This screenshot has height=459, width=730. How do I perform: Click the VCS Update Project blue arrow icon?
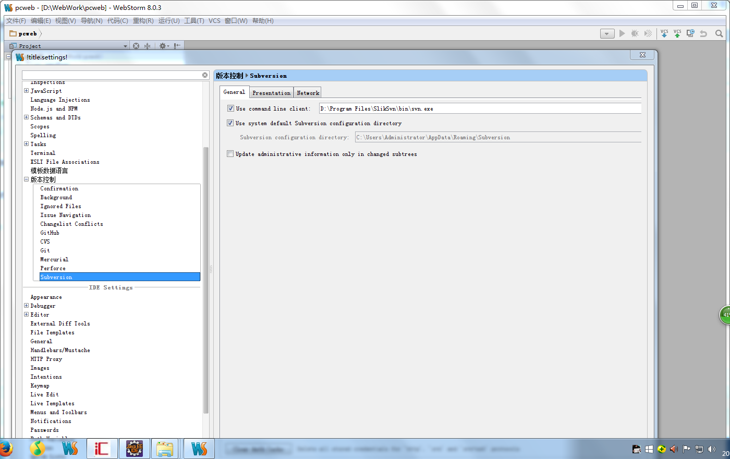pyautogui.click(x=664, y=33)
